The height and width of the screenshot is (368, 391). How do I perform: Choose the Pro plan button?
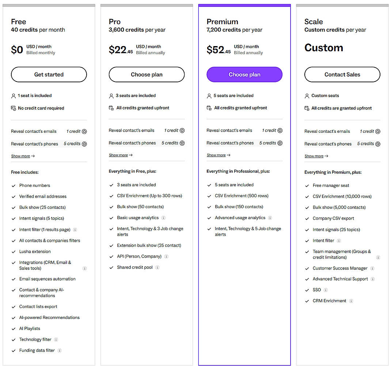tap(147, 75)
